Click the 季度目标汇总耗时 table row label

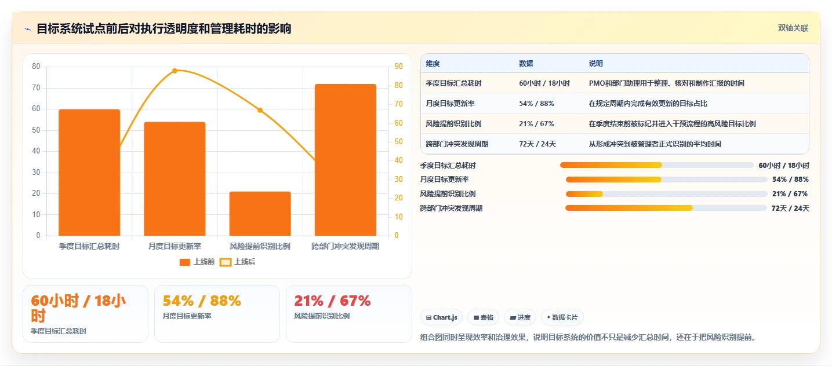click(x=453, y=83)
